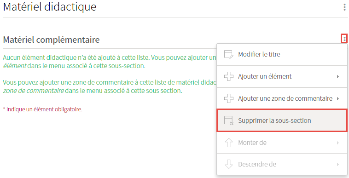This screenshot has height=178, width=349.
Task: Open the Matériel didactique three-dot menu
Action: point(344,7)
